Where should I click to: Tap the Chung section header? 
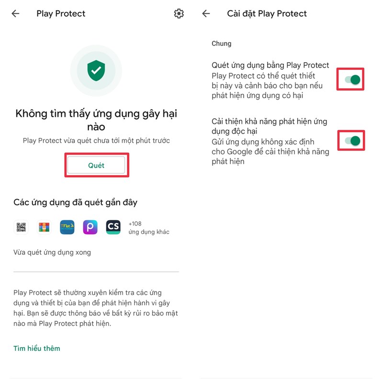[x=221, y=44]
